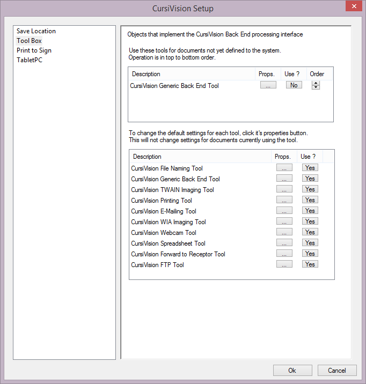The width and height of the screenshot is (366, 384).
Task: Select Save Location in the sidebar
Action: (x=36, y=31)
